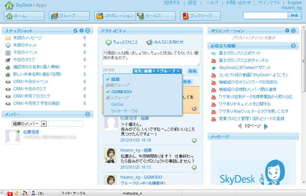Click the SkyDesk house logo icon

(9, 5)
